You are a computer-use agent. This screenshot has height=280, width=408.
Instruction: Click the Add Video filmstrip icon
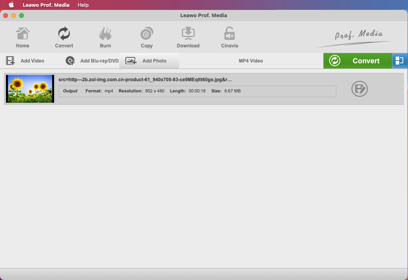click(x=10, y=61)
